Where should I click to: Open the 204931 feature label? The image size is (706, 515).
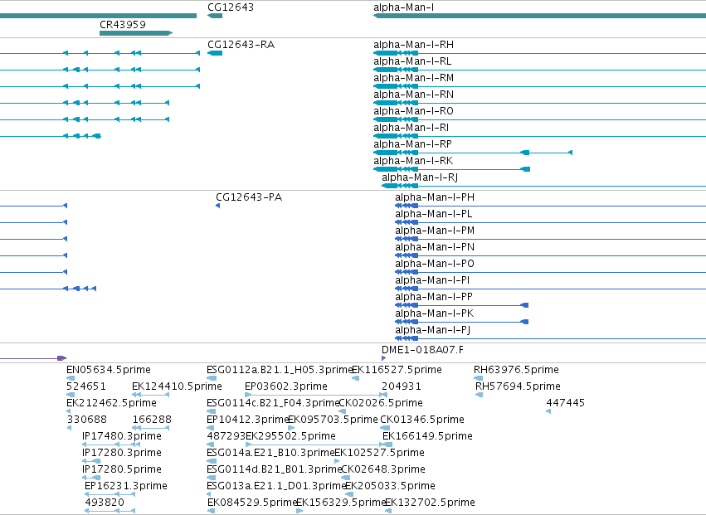(402, 386)
